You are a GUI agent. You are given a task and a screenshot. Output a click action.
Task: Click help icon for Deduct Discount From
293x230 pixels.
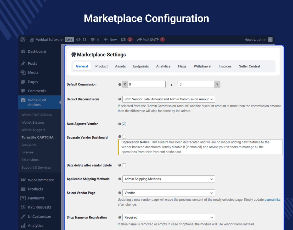[x=120, y=99]
